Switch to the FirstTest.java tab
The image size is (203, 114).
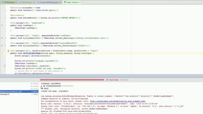9,2
